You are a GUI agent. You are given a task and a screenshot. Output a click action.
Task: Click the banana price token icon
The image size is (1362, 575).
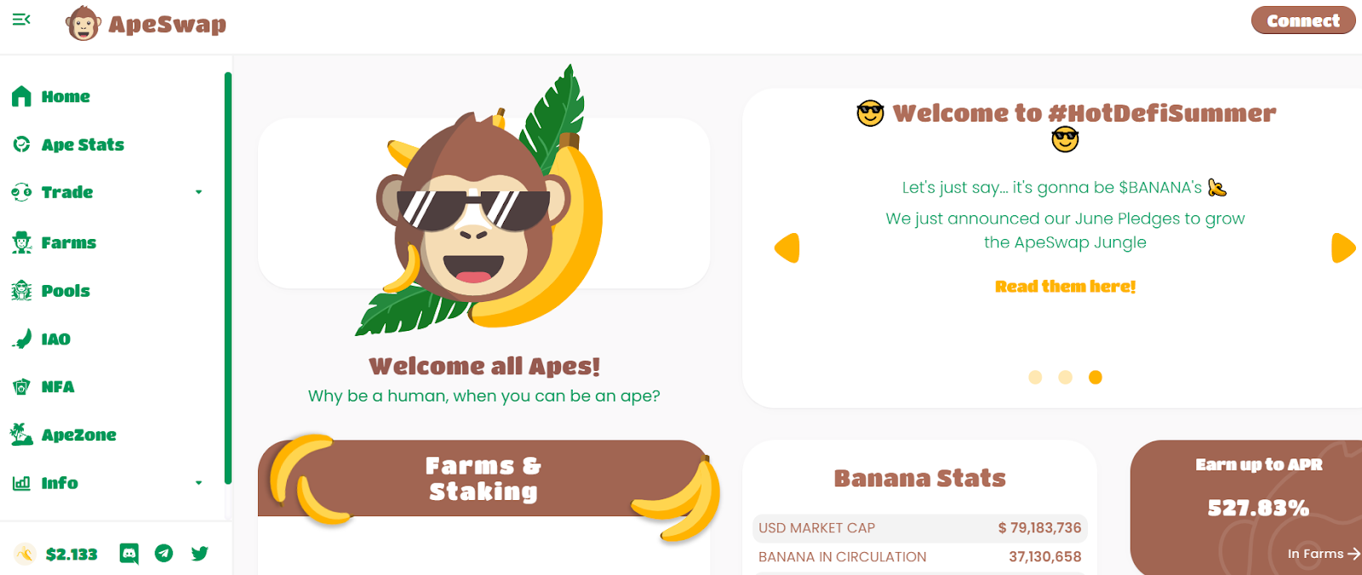[x=26, y=555]
